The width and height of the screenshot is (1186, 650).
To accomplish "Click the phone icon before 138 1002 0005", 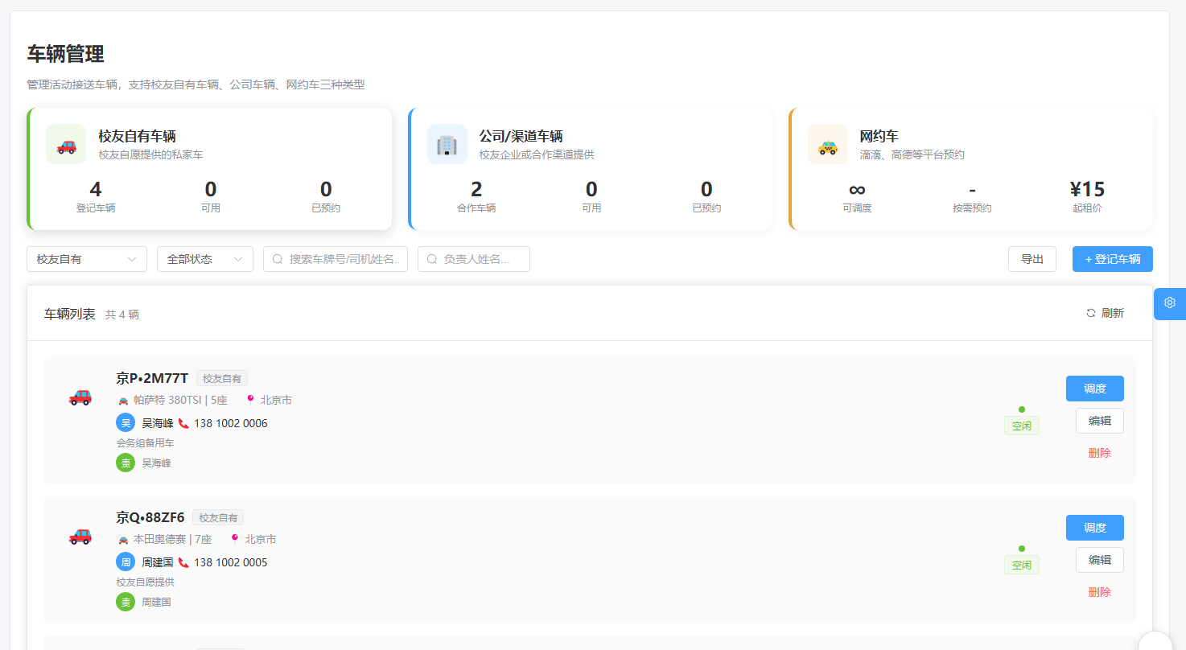I will (183, 562).
